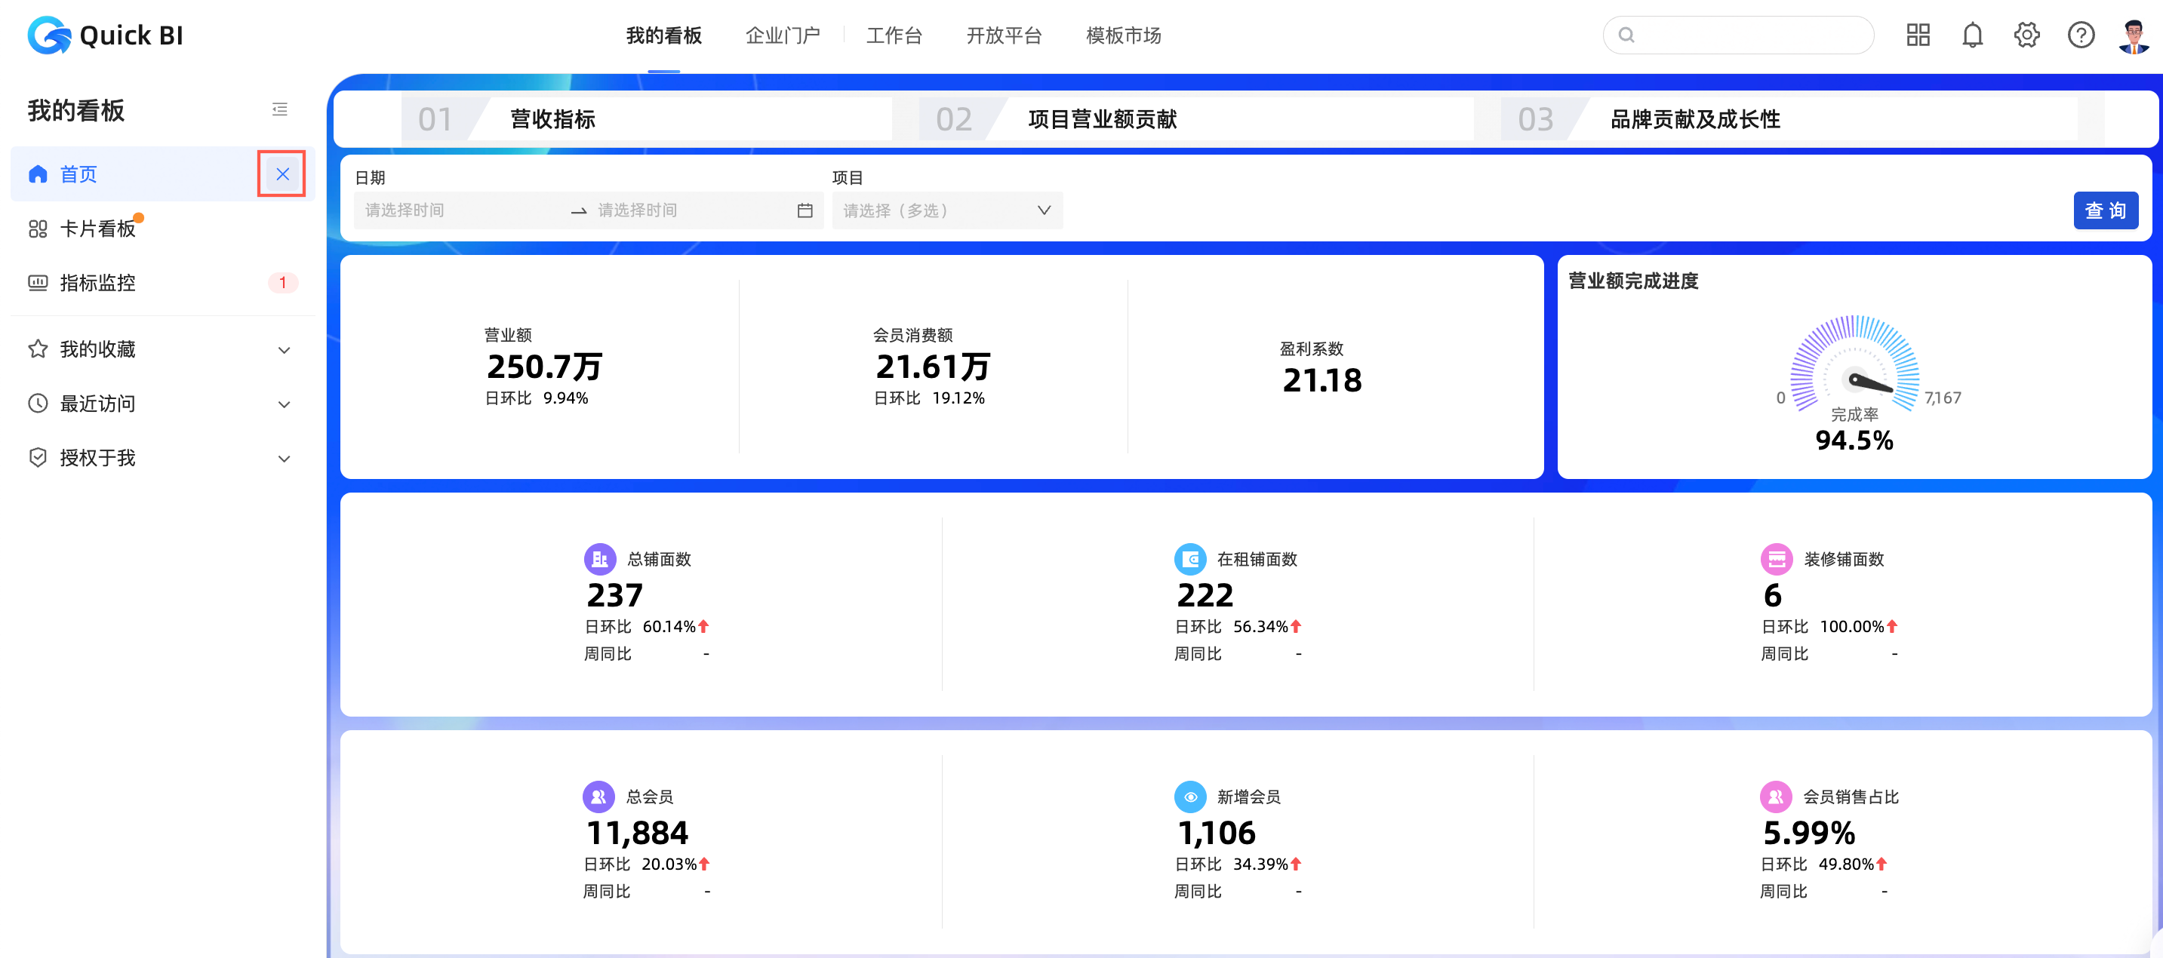The image size is (2163, 958).
Task: Click the 营业额完成进度 gauge chart
Action: [x=1854, y=370]
